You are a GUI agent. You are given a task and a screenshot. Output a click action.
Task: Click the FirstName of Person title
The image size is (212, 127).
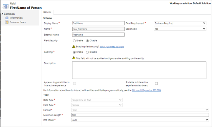(26, 8)
